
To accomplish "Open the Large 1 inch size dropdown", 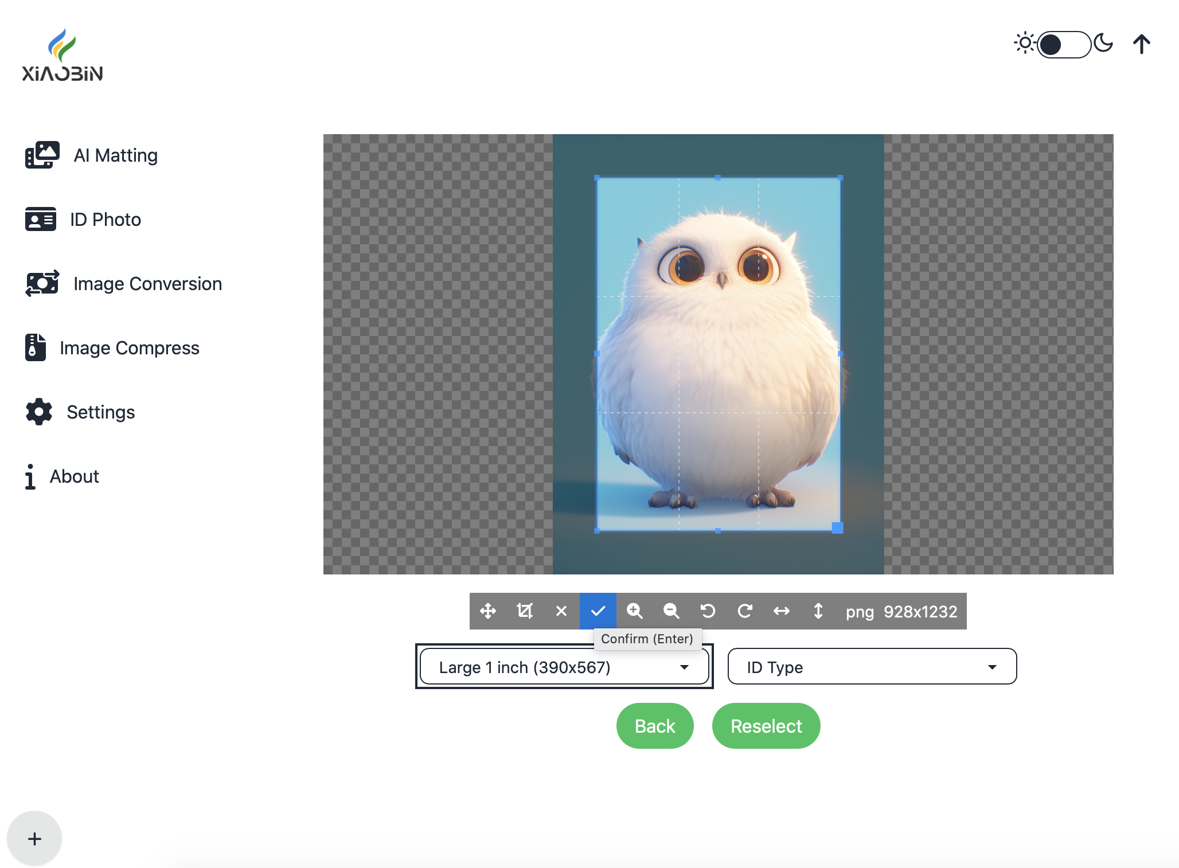I will [564, 667].
